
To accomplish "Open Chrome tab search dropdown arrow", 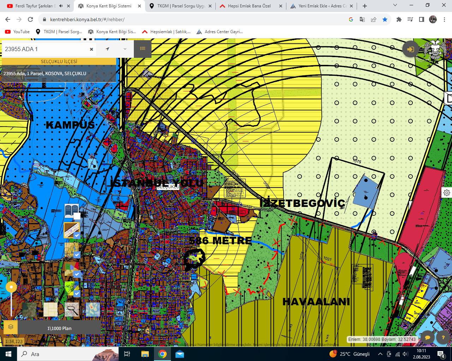I will coord(395,6).
